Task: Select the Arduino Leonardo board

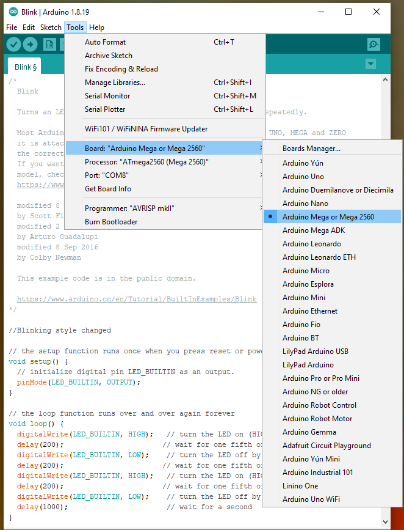Action: pyautogui.click(x=332, y=244)
